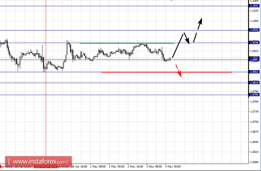Click the 1.0938 level label
Screen dimensions: 261x171
point(254,43)
